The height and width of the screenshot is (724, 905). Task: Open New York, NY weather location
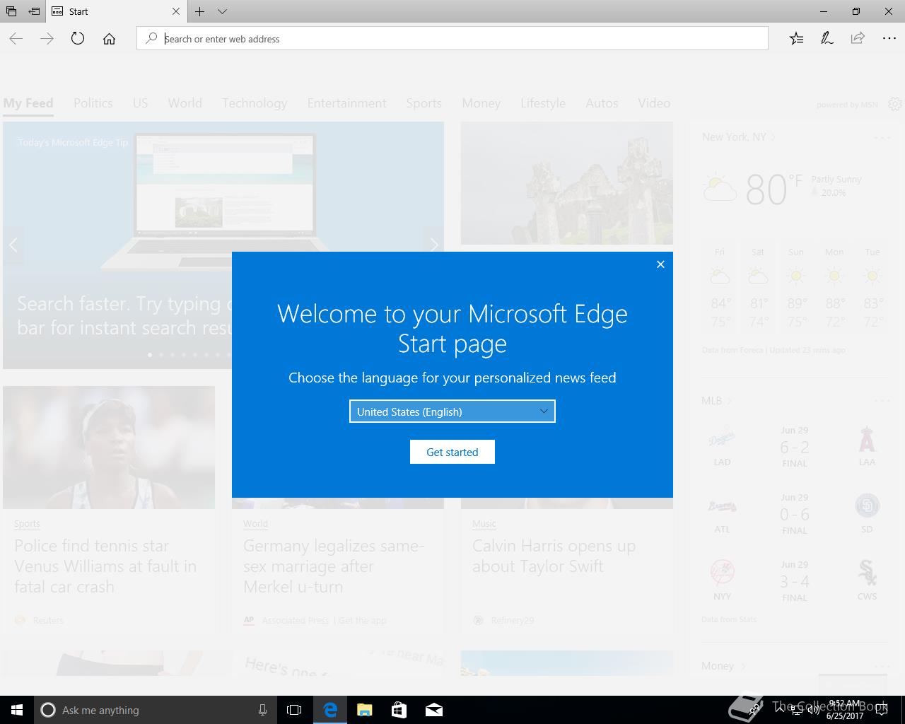739,137
